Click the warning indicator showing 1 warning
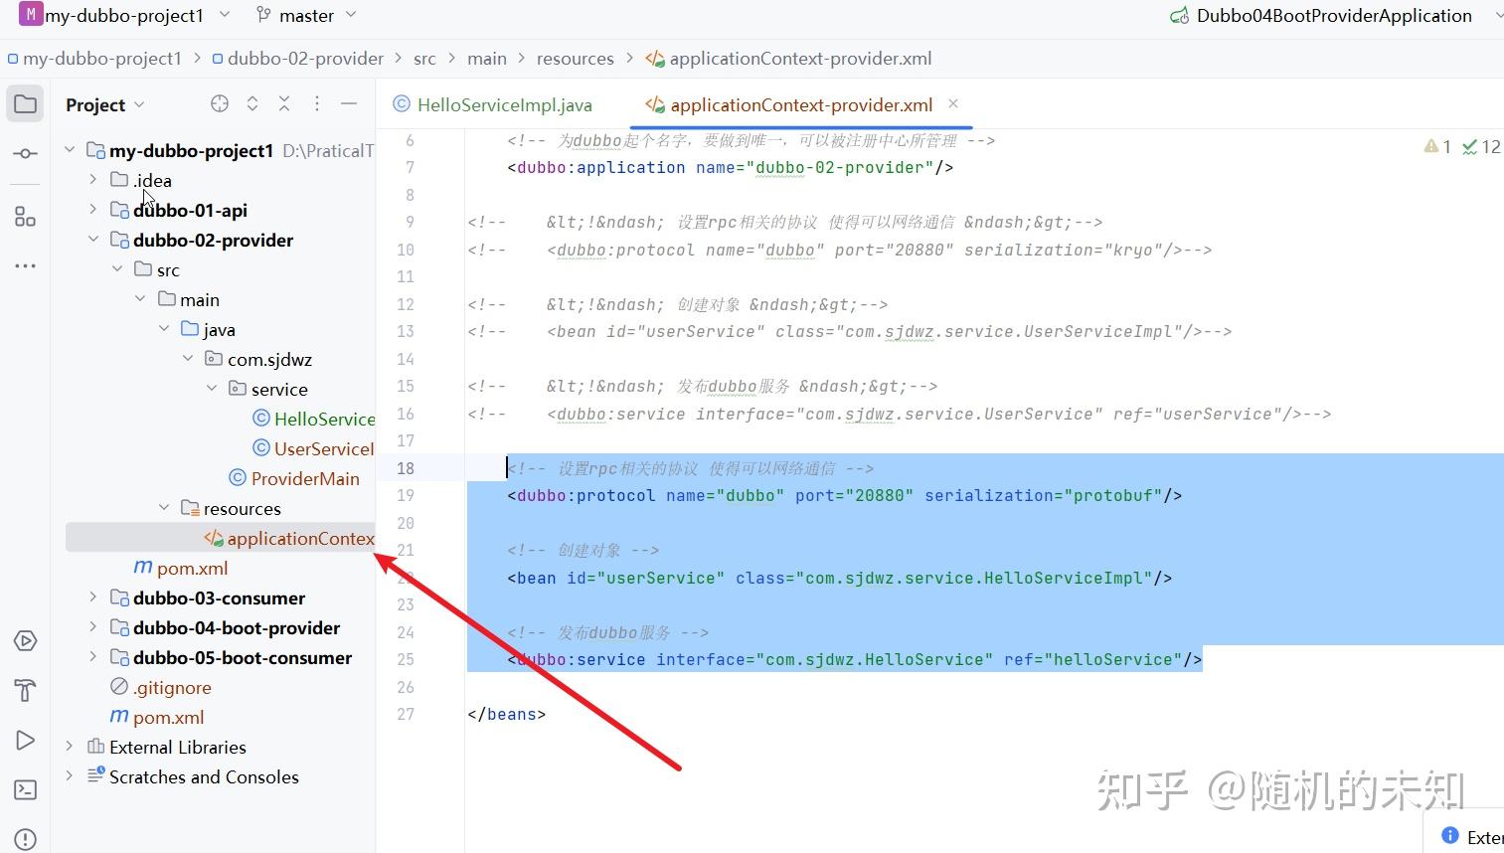 1438,146
